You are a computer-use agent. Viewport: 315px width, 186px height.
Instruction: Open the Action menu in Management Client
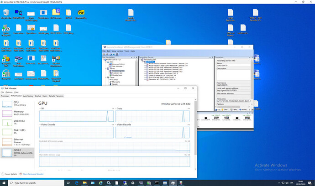(x=119, y=51)
